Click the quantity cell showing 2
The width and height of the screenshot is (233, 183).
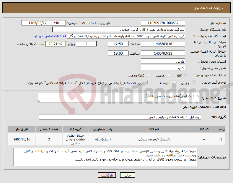click(x=49, y=140)
